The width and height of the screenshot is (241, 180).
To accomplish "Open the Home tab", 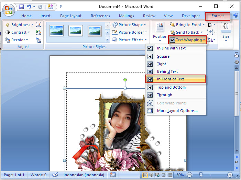I will (26, 16).
